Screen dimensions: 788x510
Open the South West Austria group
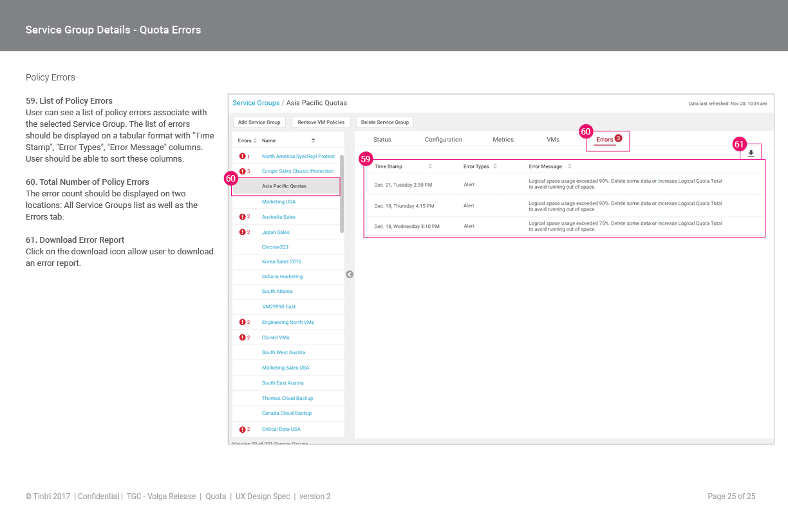click(x=283, y=352)
